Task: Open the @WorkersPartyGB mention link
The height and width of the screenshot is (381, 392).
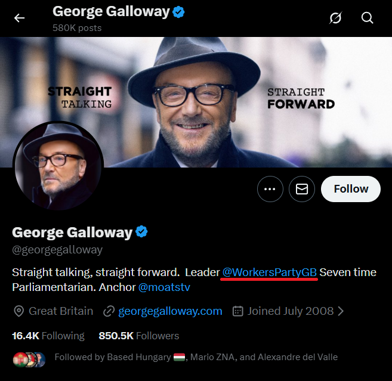Action: (x=269, y=272)
